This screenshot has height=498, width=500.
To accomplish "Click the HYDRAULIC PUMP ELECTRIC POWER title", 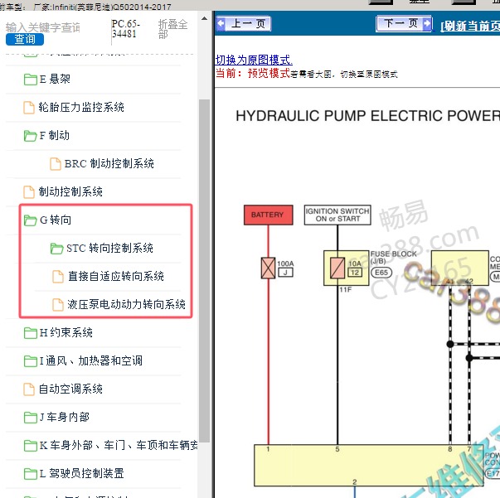I will click(x=367, y=116).
